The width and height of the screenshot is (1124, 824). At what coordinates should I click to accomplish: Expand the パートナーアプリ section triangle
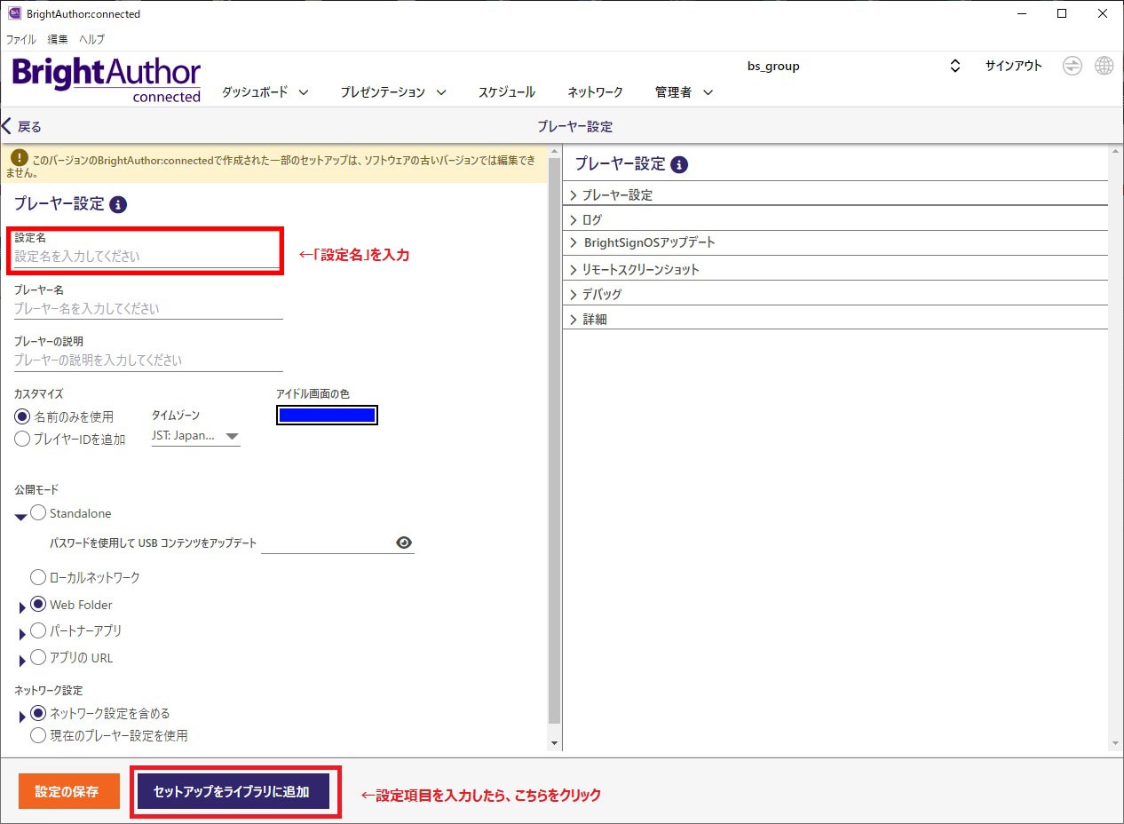pos(22,635)
